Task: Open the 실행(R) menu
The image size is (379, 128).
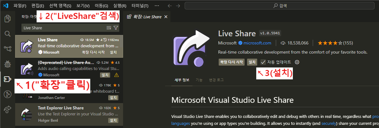Action: click(x=120, y=6)
